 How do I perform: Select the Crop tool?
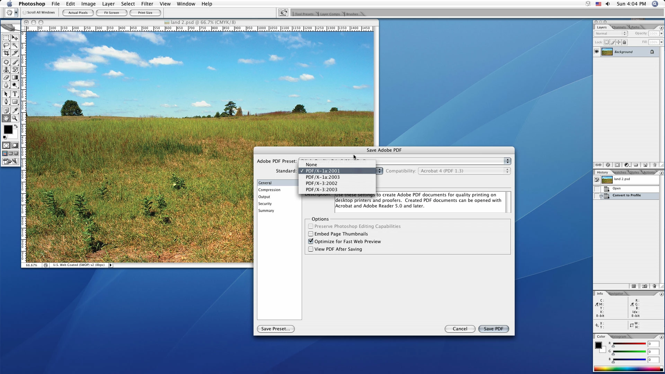pos(6,53)
